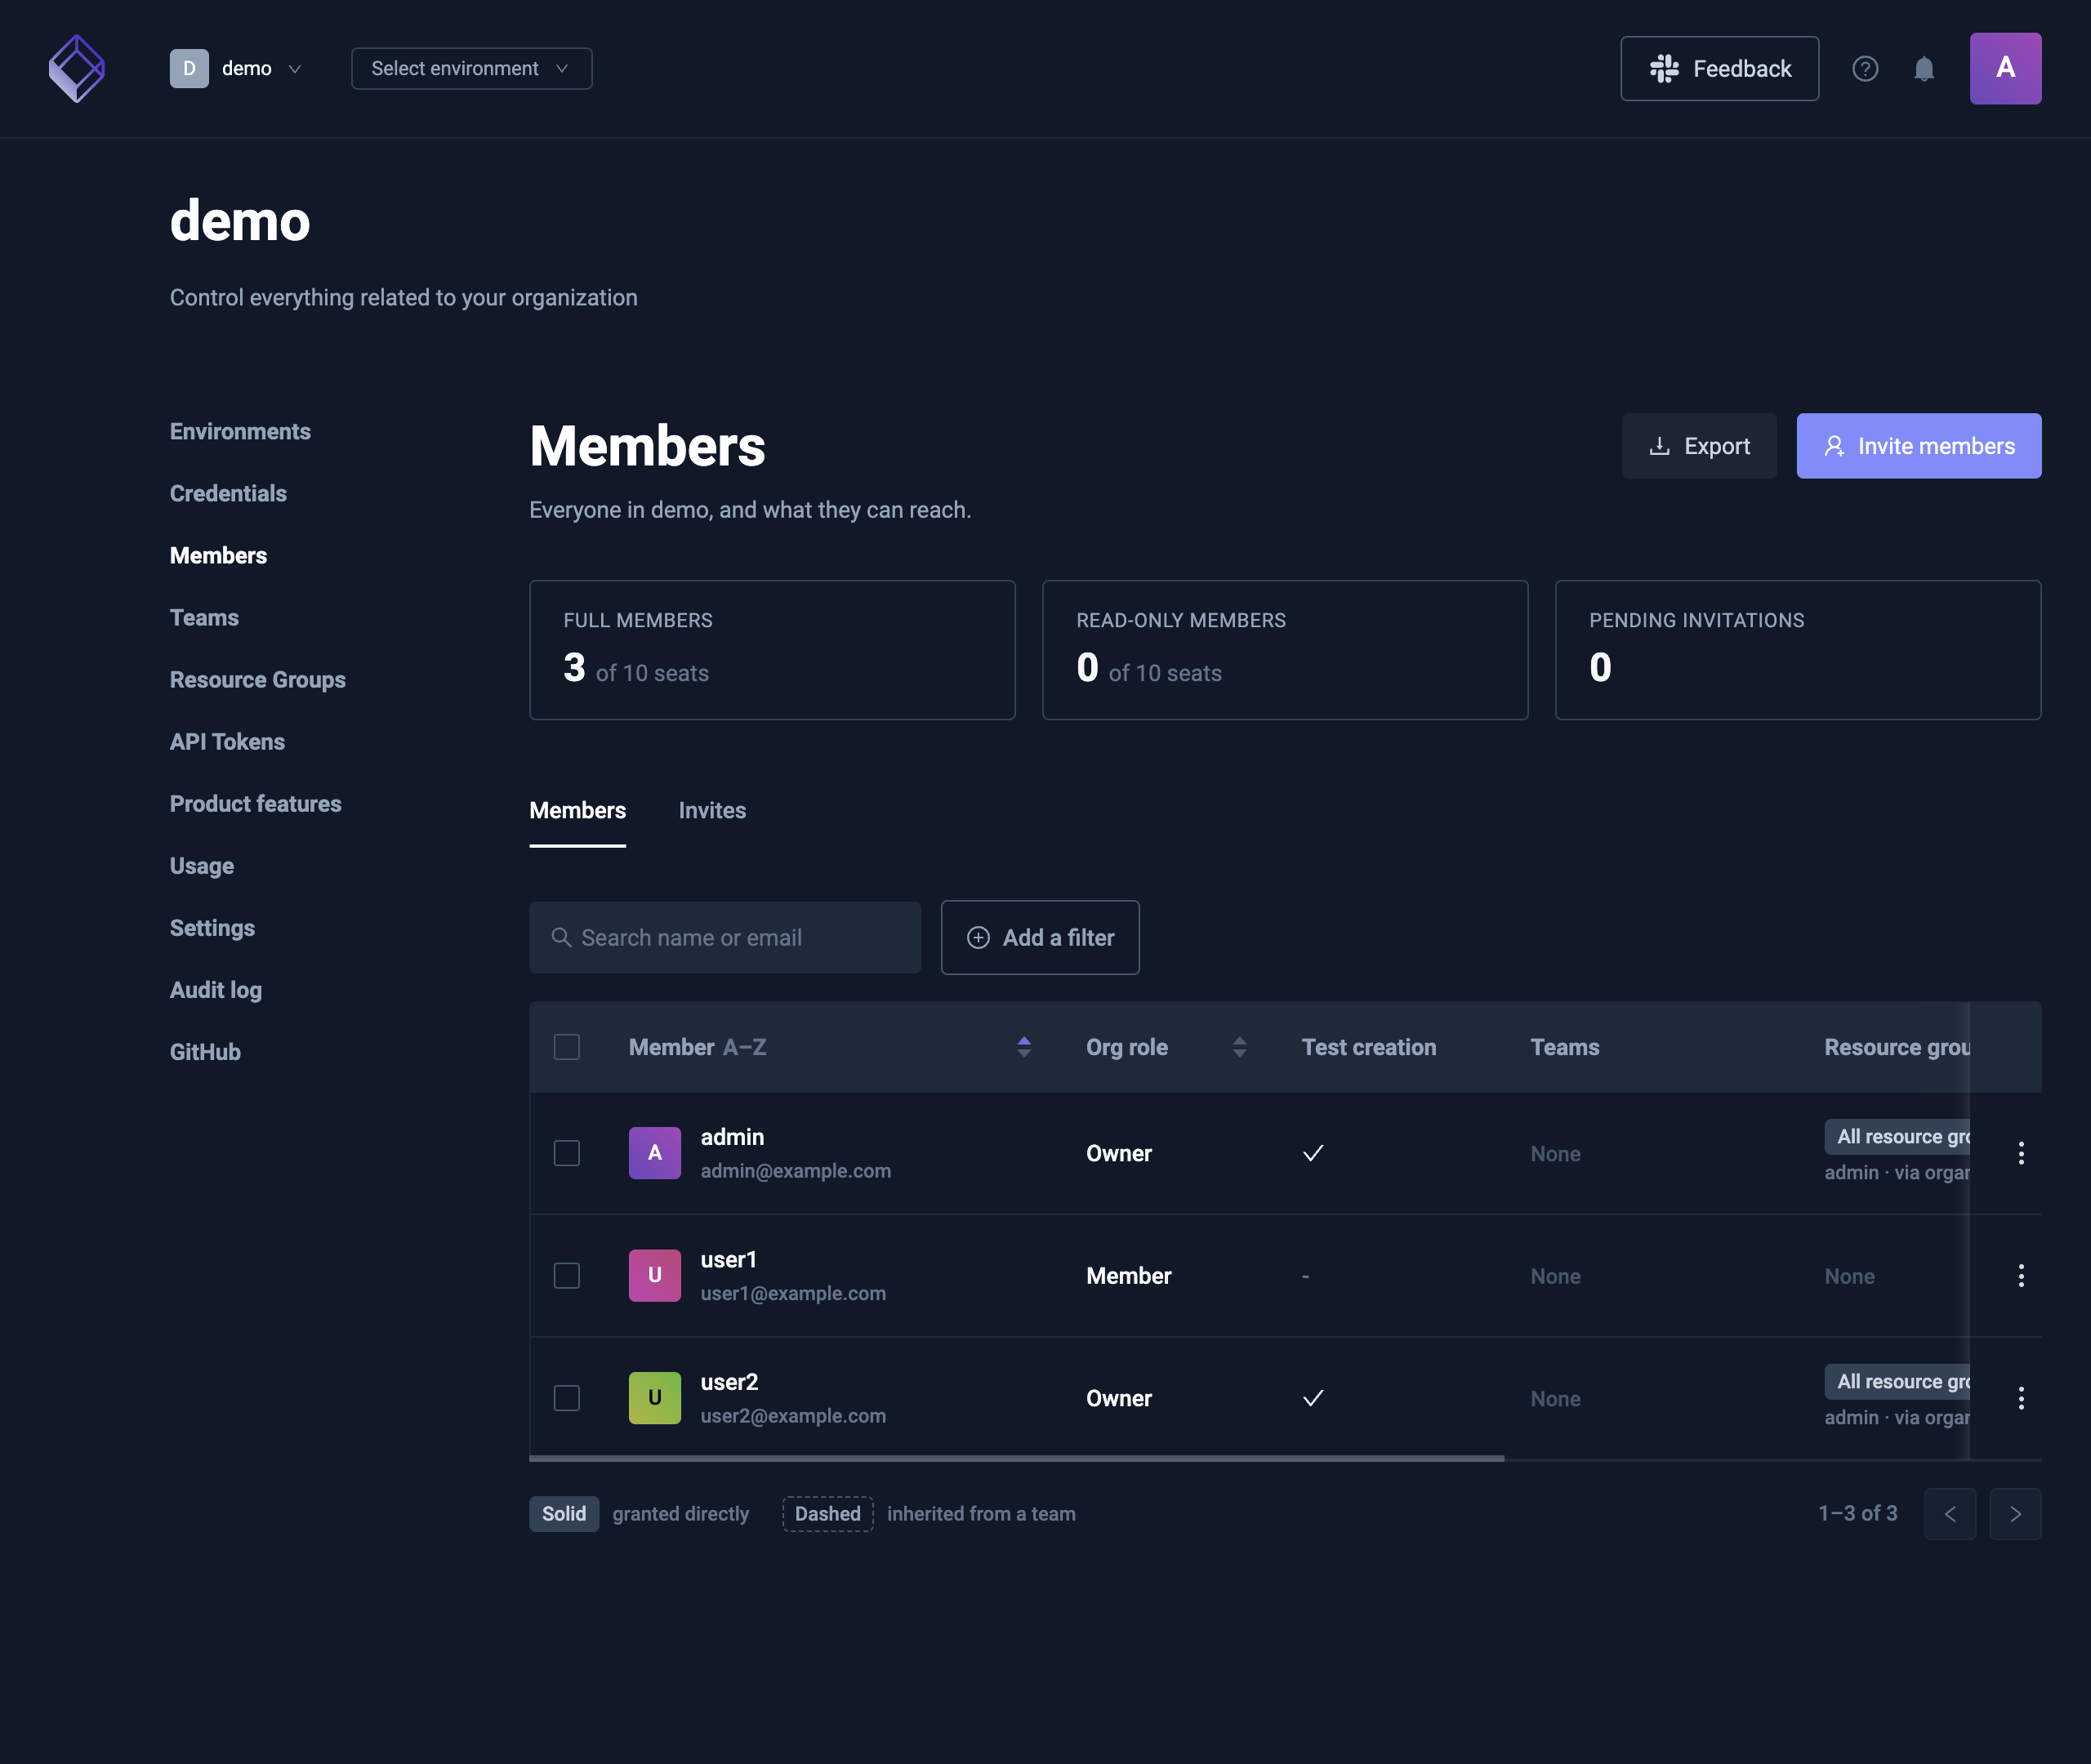
Task: Open Teams in the sidebar
Action: coord(204,617)
